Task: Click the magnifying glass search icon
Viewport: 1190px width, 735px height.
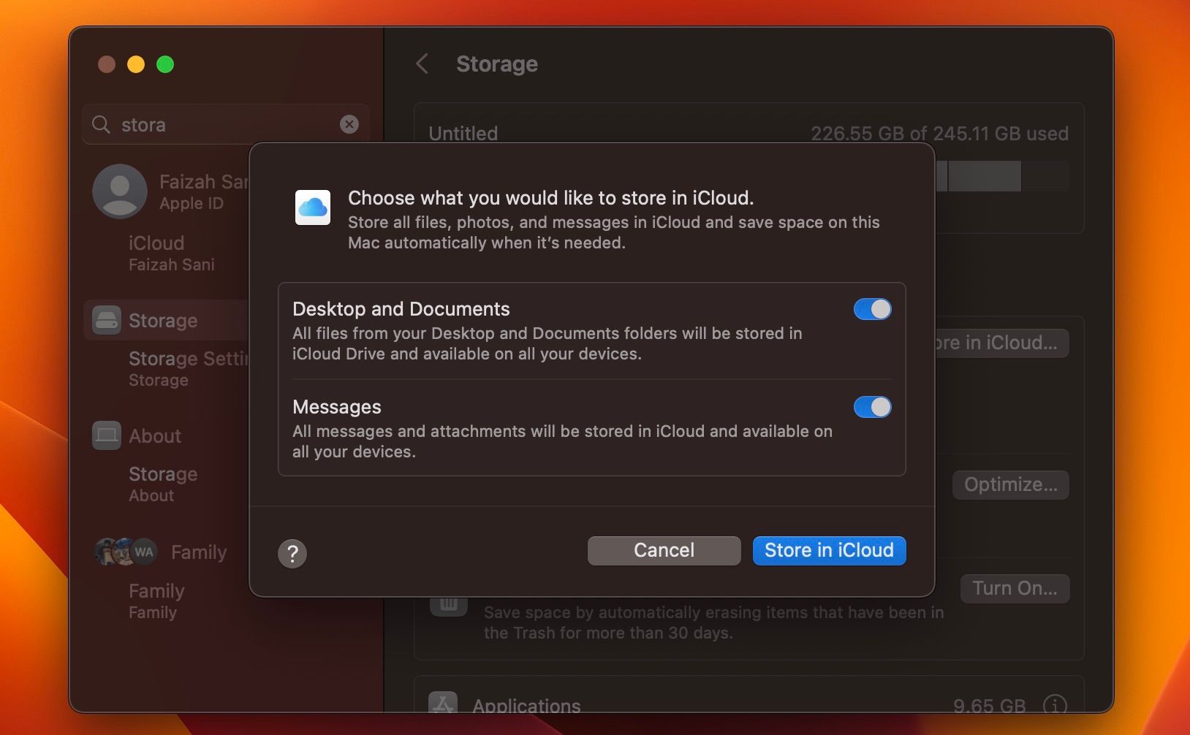Action: point(101,124)
